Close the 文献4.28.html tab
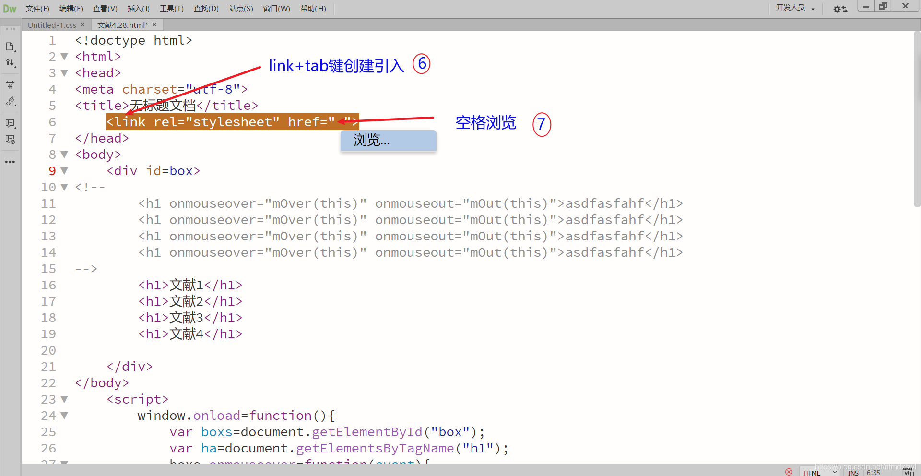 tap(154, 25)
